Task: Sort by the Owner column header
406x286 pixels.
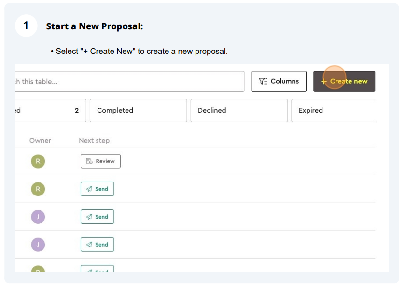Action: [x=40, y=140]
